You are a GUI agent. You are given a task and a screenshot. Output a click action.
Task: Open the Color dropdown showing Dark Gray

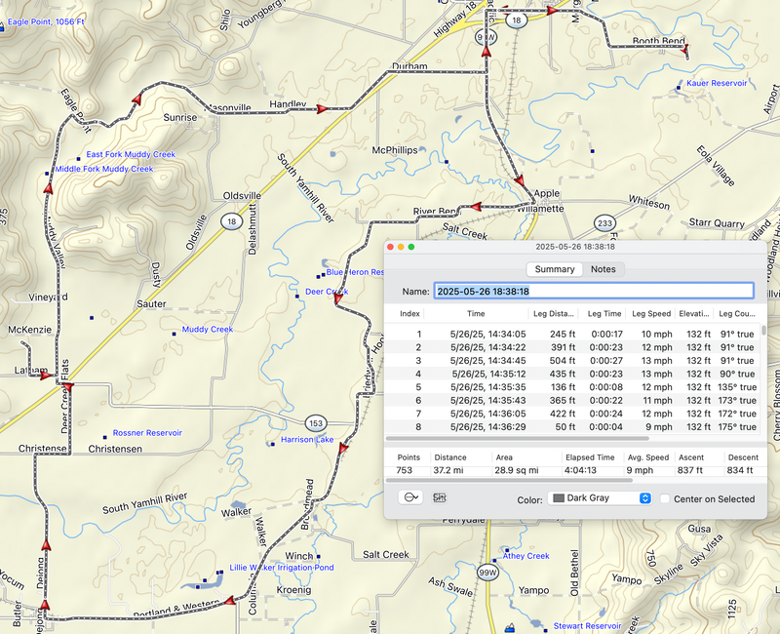point(600,498)
